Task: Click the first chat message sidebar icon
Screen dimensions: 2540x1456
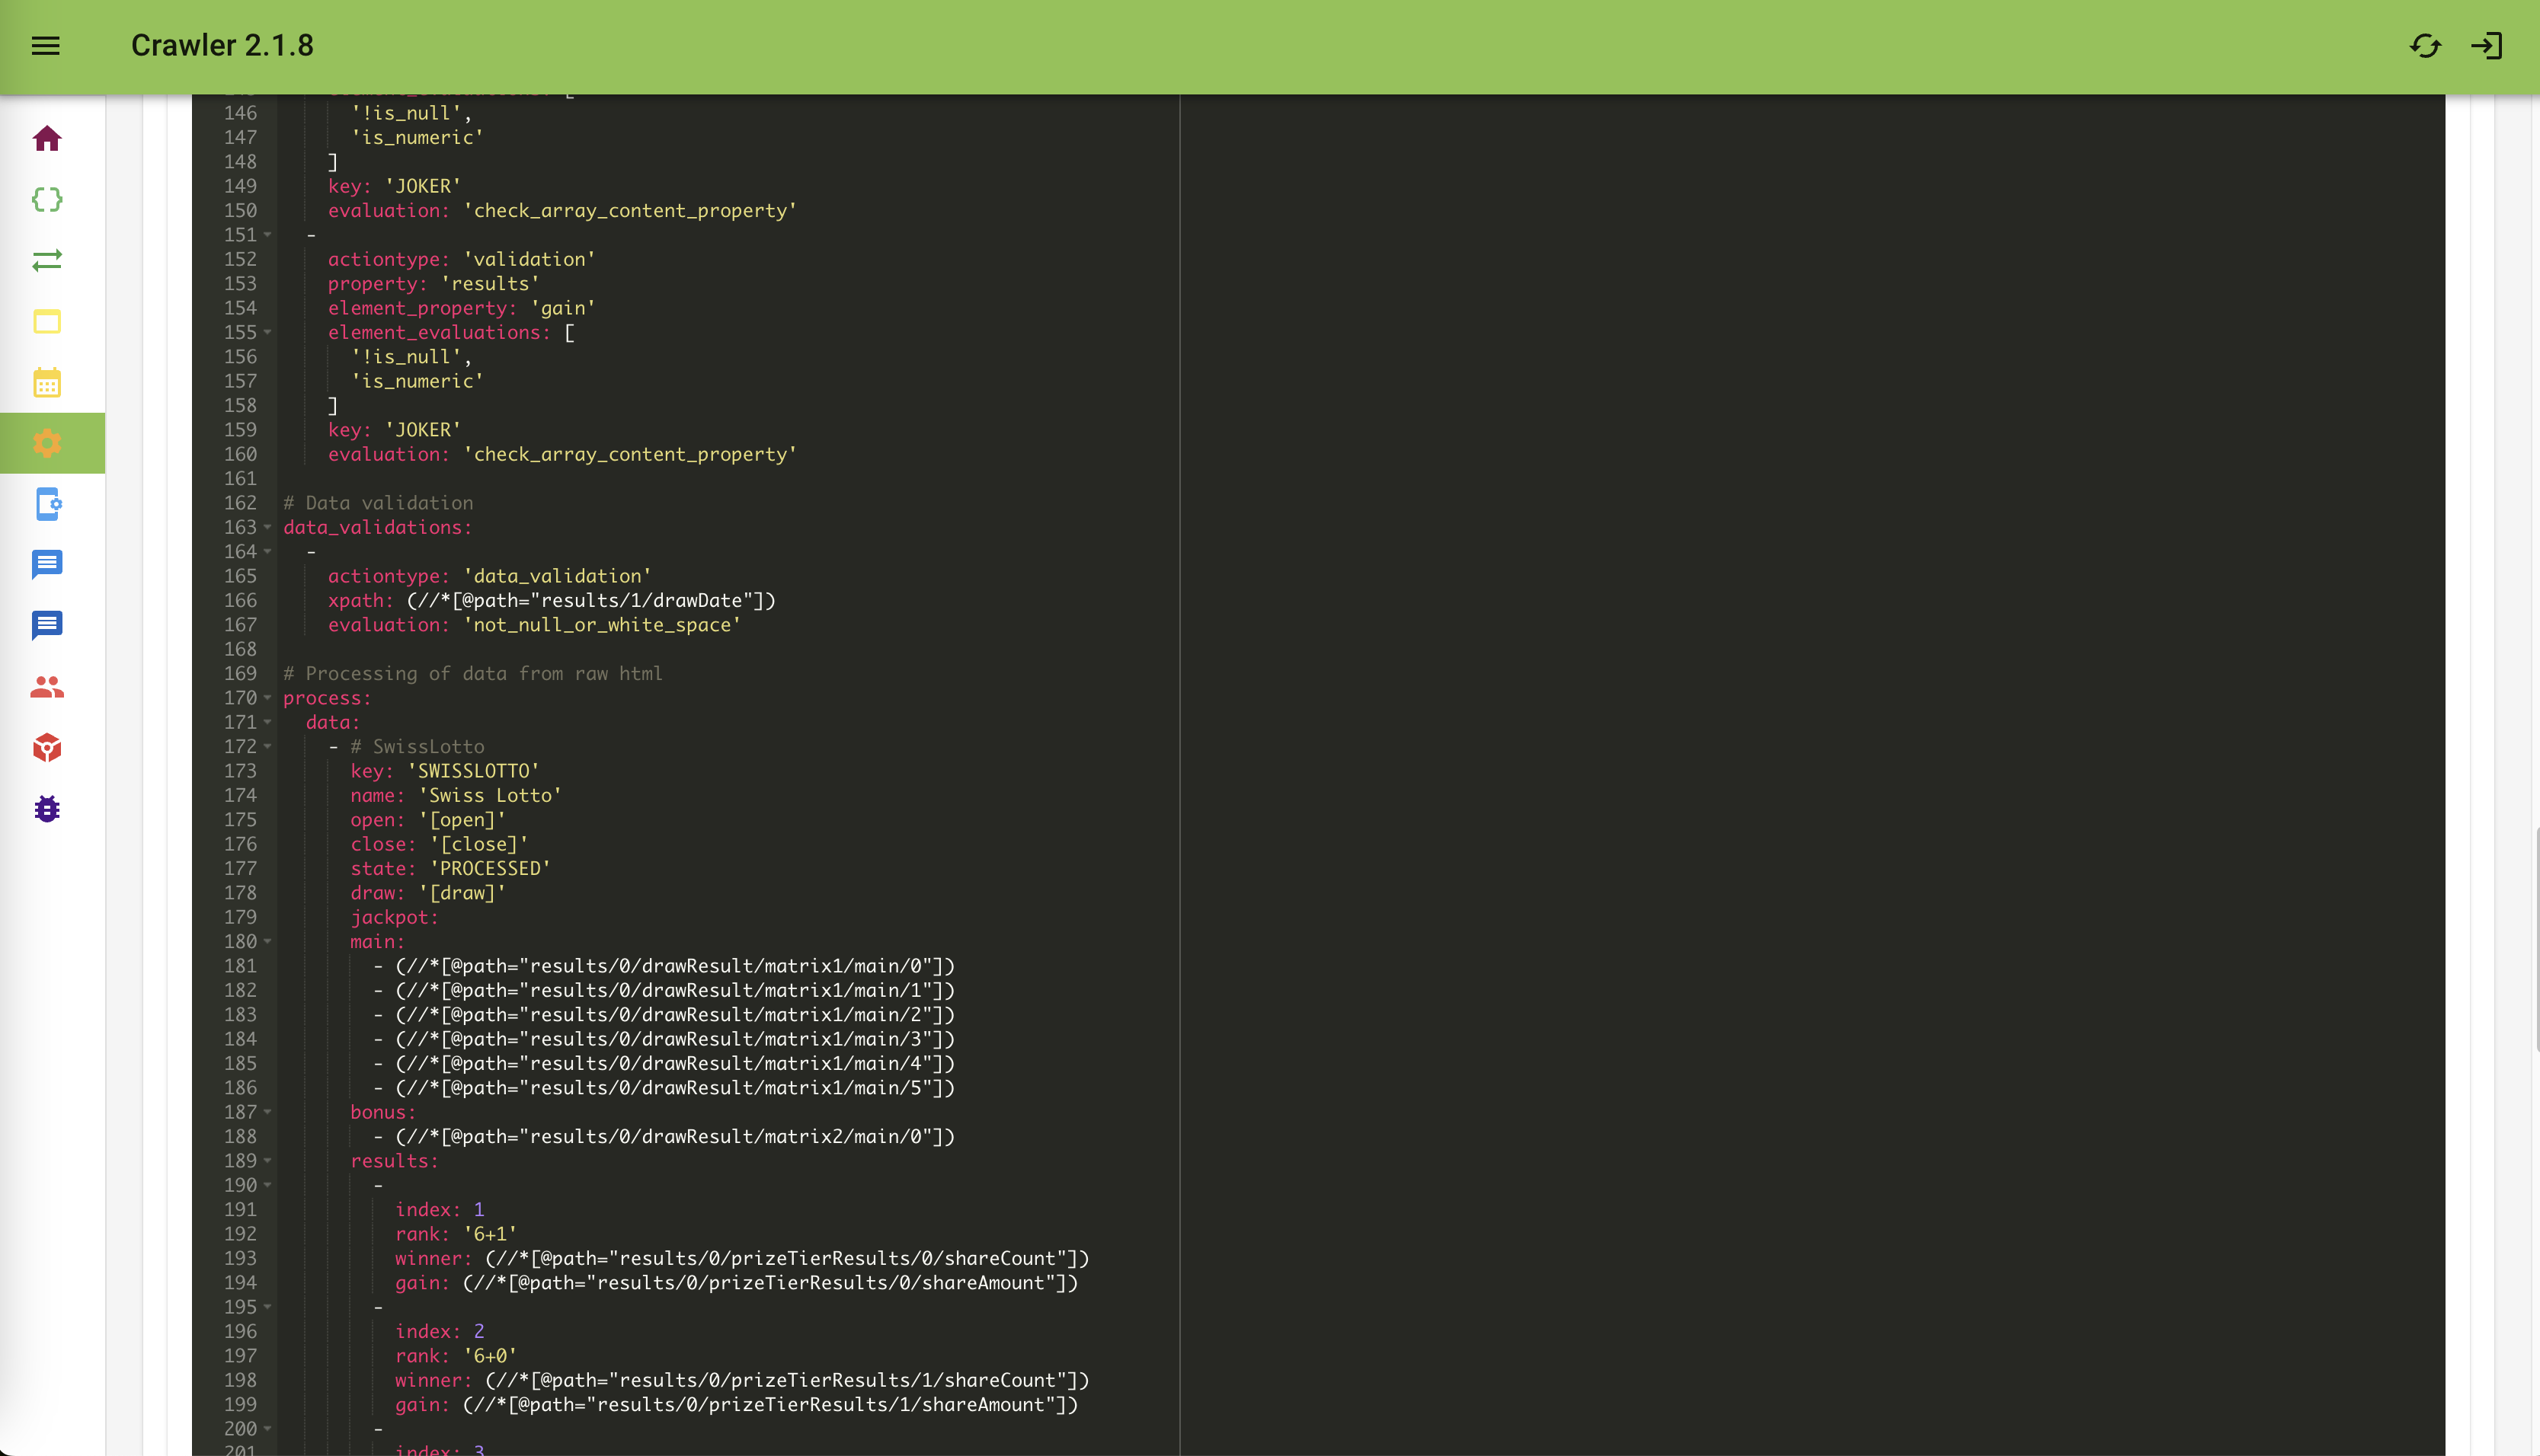Action: point(47,565)
